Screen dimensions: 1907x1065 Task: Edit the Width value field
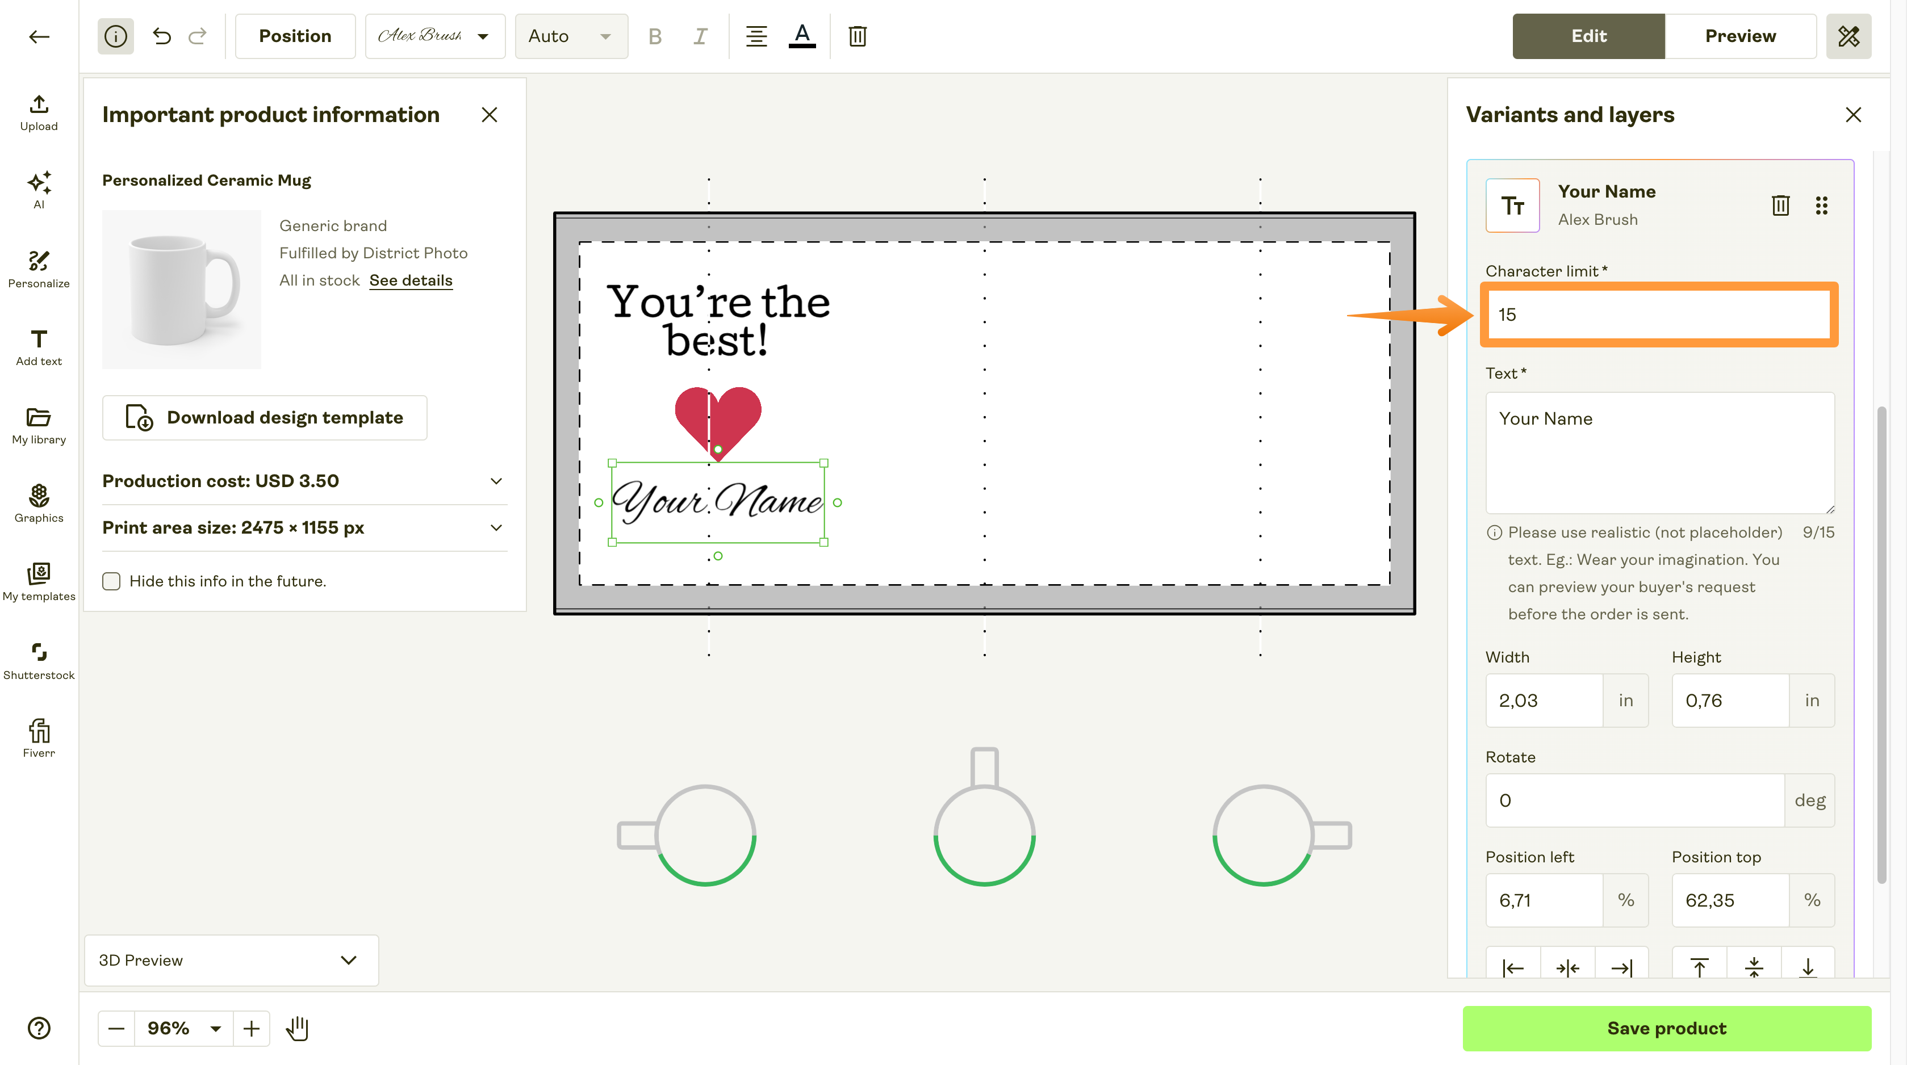(1544, 700)
